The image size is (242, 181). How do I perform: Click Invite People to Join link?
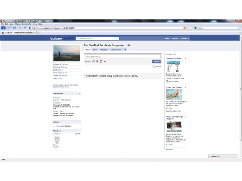[x=60, y=73]
